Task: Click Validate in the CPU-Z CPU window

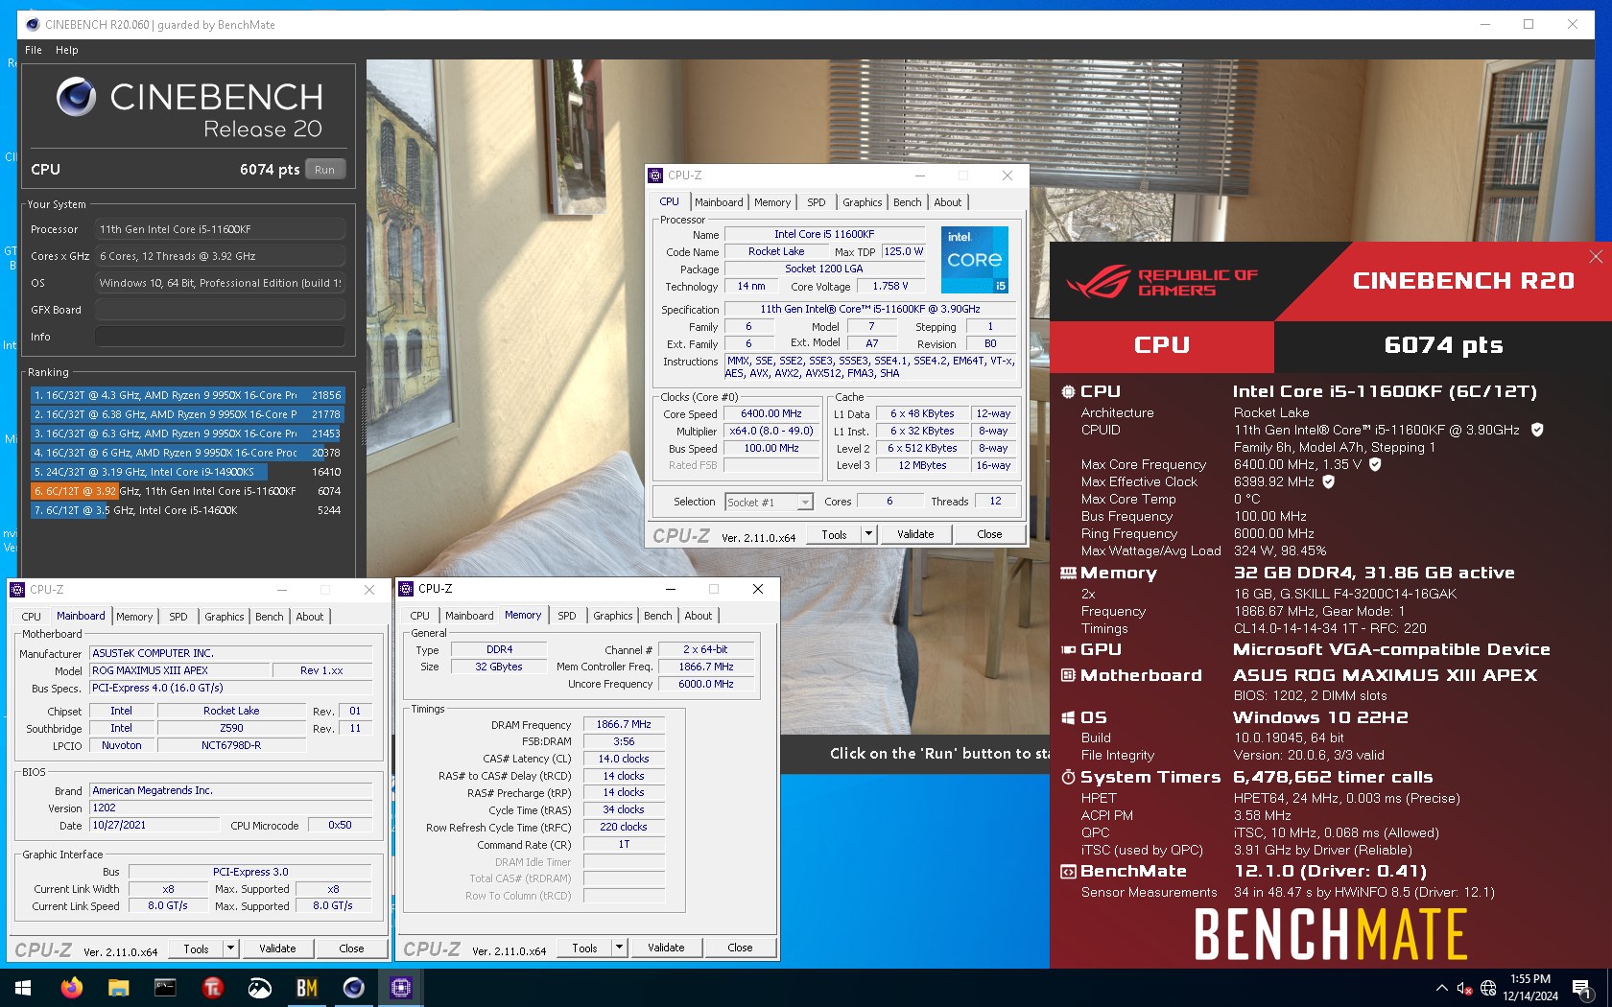Action: coord(915,534)
